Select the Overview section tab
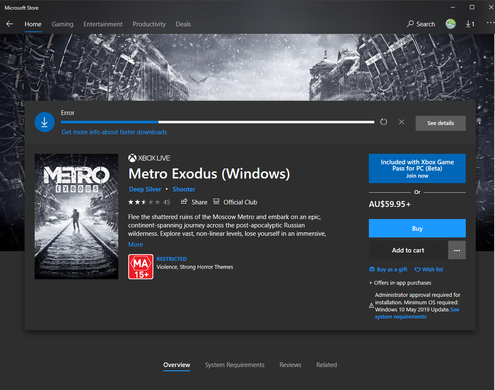The height and width of the screenshot is (390, 495). click(x=176, y=365)
